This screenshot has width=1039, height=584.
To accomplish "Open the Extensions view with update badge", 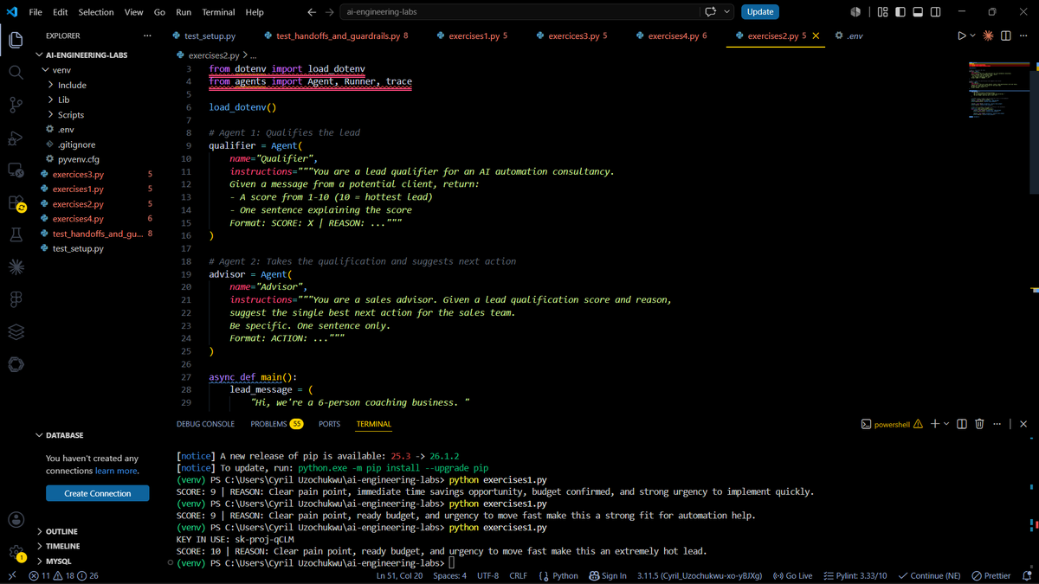I will coord(16,203).
